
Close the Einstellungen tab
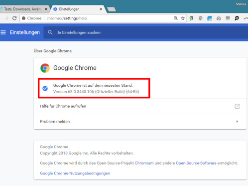101,9
